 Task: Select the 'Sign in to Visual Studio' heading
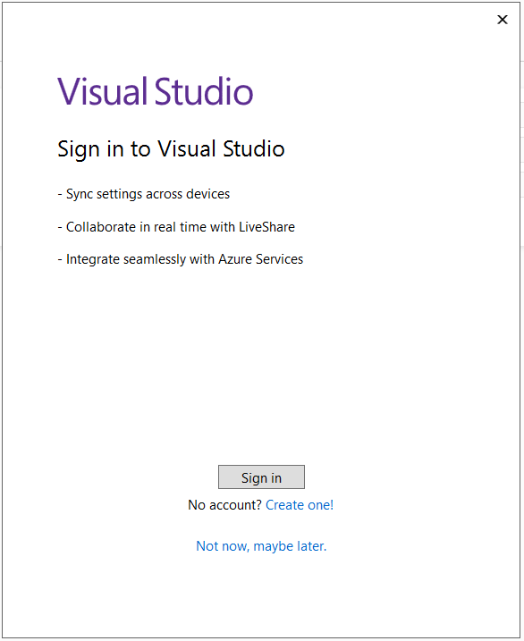[171, 148]
